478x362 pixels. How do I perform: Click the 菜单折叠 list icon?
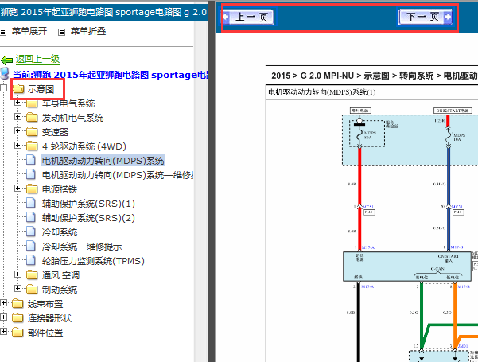[61, 32]
